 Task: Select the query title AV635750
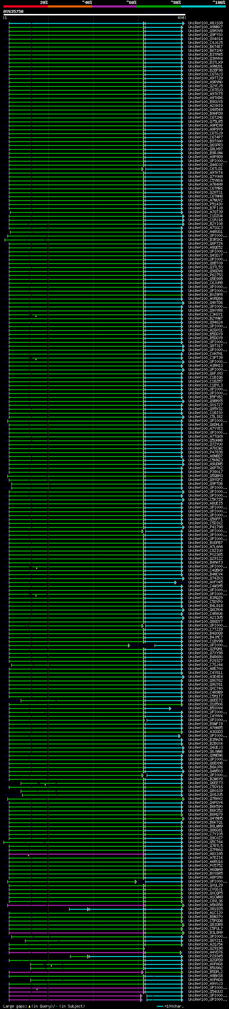[13, 11]
